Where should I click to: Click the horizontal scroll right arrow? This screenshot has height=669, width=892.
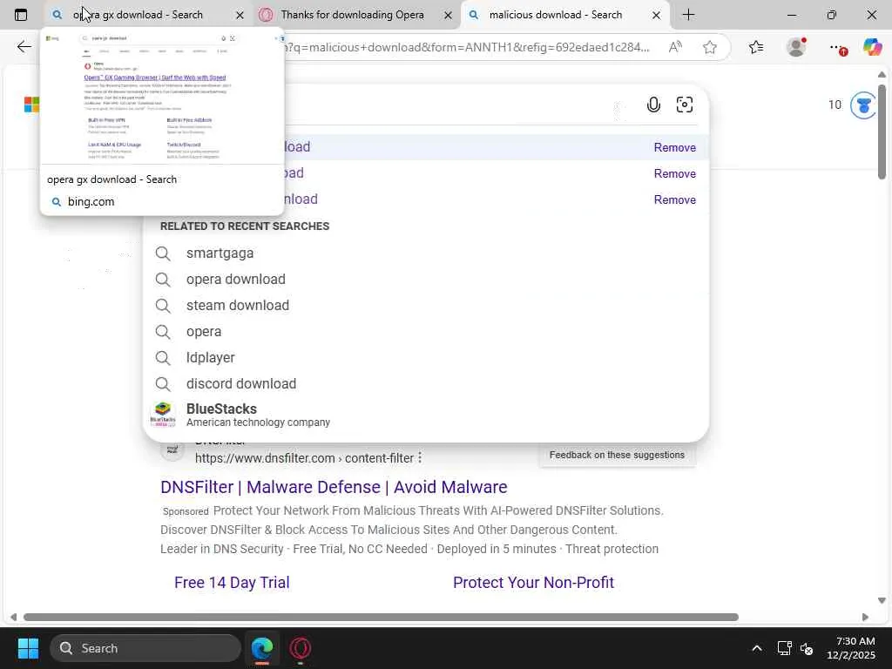pyautogui.click(x=865, y=618)
